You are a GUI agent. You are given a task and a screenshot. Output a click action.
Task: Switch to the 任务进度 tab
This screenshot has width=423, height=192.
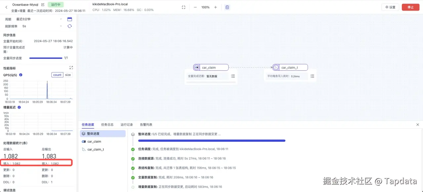(x=88, y=125)
